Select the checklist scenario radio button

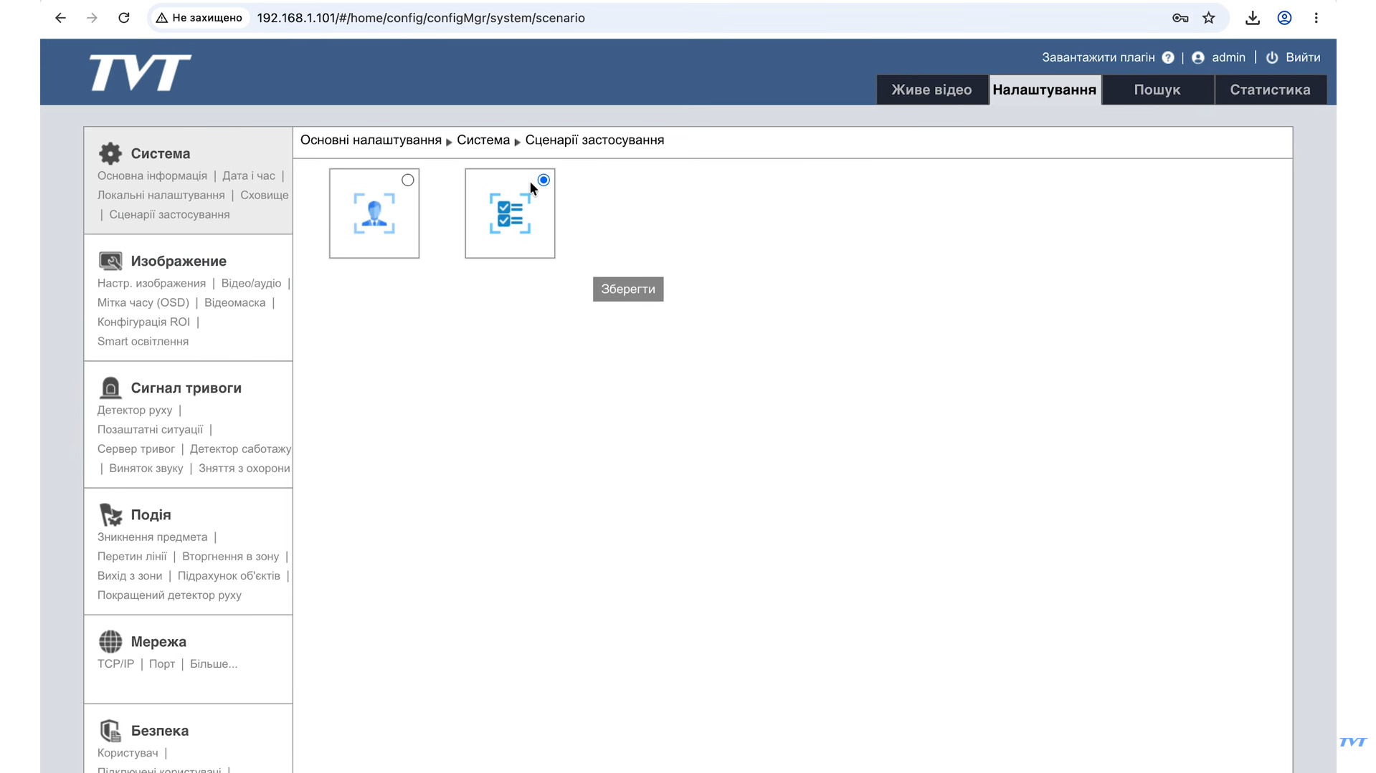[x=544, y=180]
